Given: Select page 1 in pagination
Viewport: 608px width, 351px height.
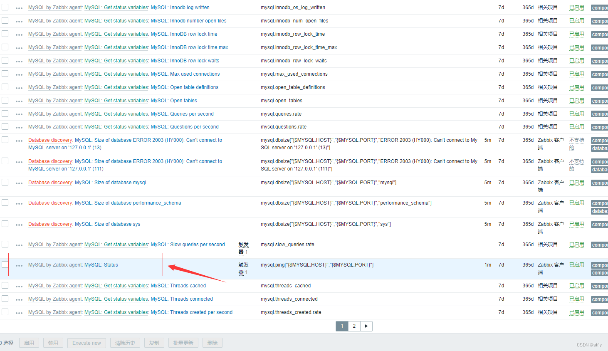Looking at the screenshot, I should point(342,326).
